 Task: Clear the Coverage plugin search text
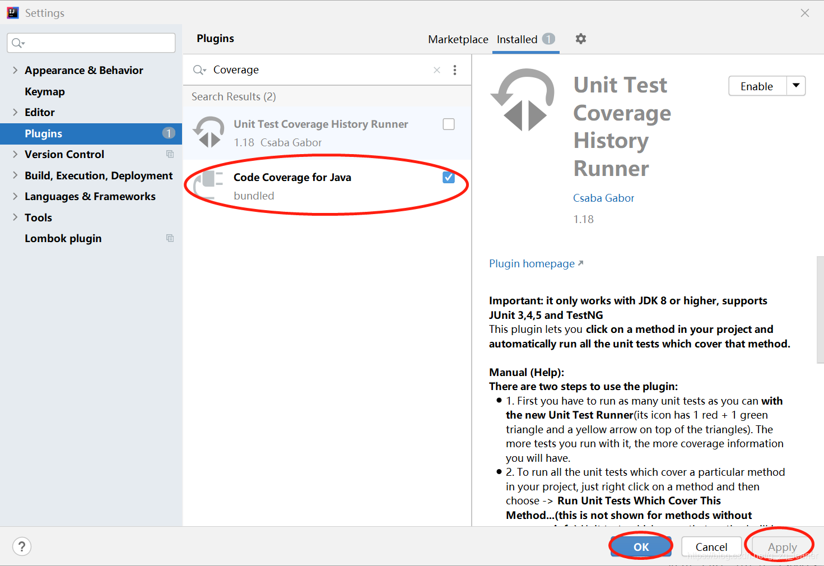437,70
